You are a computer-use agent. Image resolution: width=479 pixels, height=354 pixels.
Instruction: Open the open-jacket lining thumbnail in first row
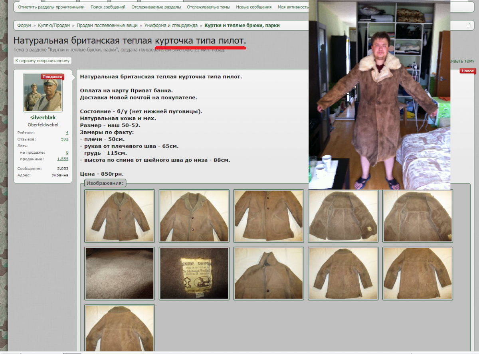click(343, 216)
